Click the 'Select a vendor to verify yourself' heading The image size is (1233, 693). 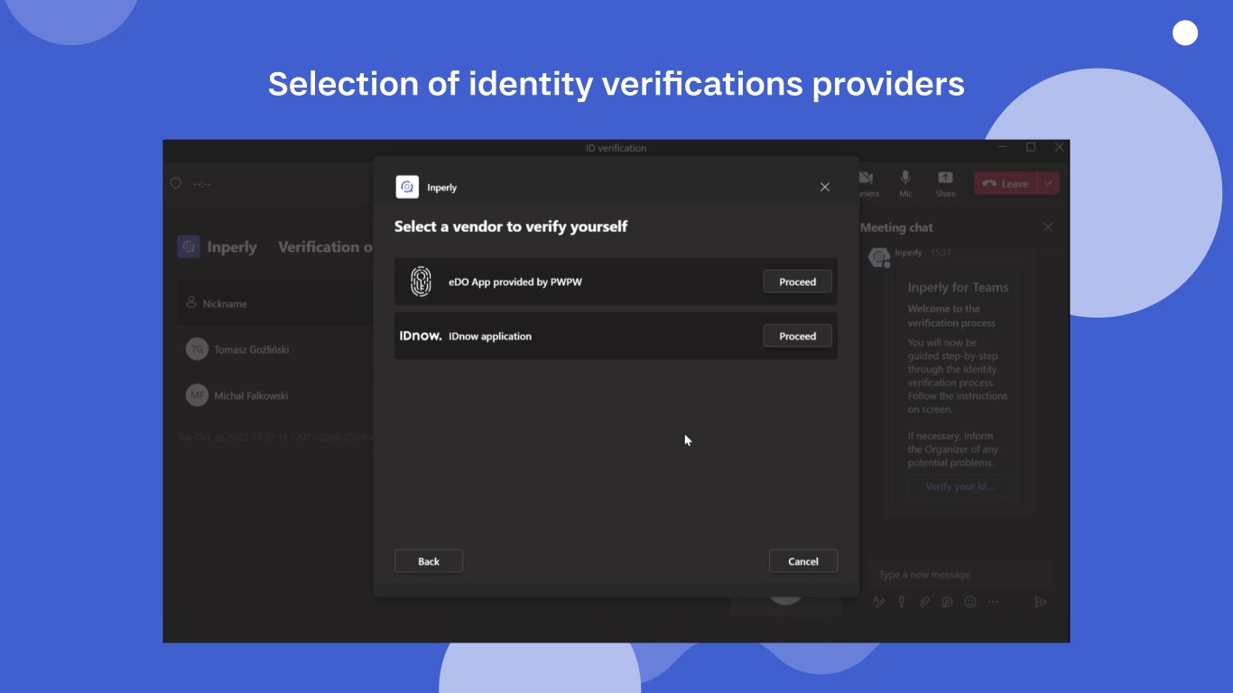point(511,226)
